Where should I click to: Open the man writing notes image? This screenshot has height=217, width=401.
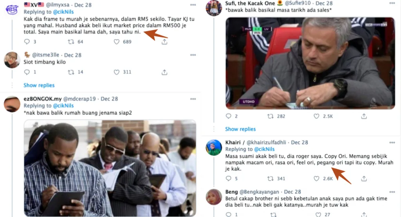[310, 63]
